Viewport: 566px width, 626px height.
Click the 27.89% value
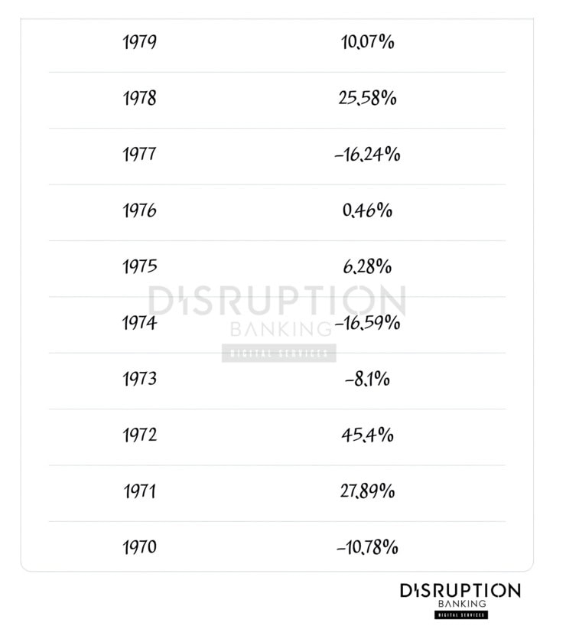[x=367, y=492]
